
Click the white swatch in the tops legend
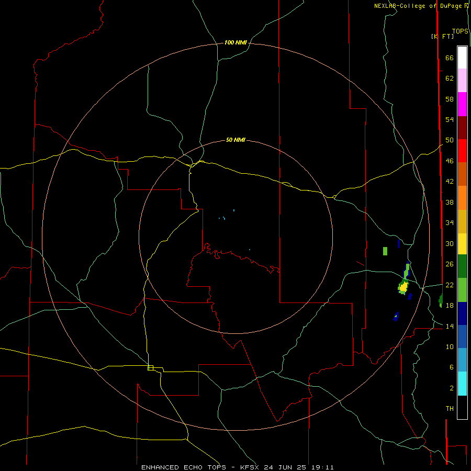(462, 58)
